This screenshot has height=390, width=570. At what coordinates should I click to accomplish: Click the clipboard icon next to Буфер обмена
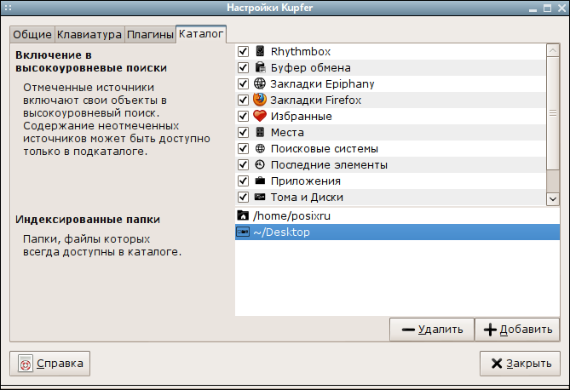[260, 67]
